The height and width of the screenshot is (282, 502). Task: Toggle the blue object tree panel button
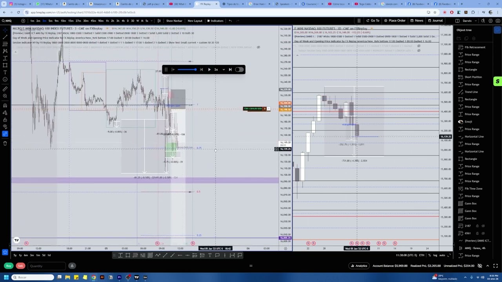click(x=497, y=30)
